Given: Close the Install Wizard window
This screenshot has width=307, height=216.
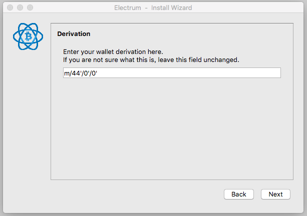Looking at the screenshot, I should pos(10,8).
